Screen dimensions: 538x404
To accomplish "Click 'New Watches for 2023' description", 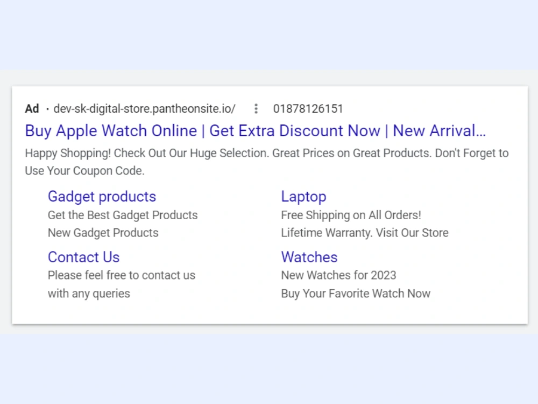I will click(x=338, y=275).
